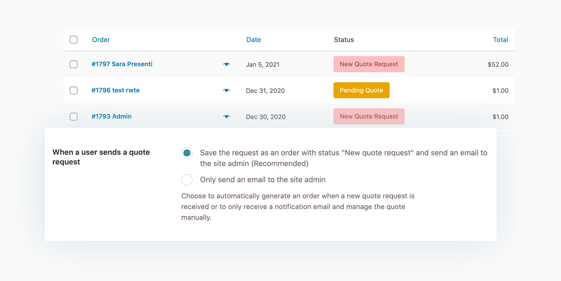Viewport: 561px width, 281px height.
Task: Click New Quote Request badge for #1793
Action: point(369,117)
